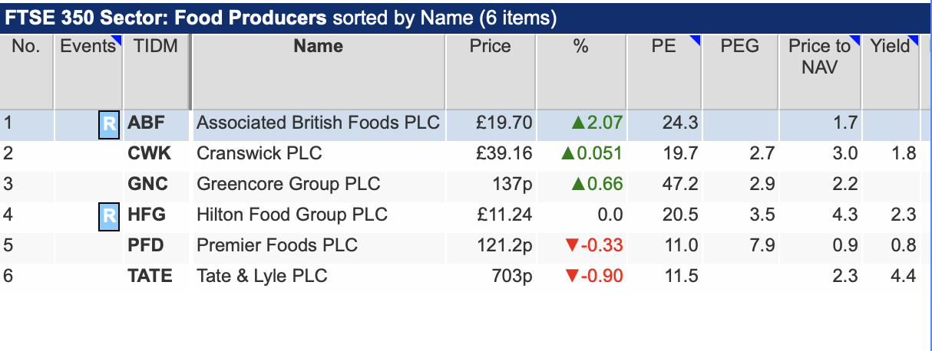Sort by the Price column header
The height and width of the screenshot is (351, 932).
coord(490,46)
